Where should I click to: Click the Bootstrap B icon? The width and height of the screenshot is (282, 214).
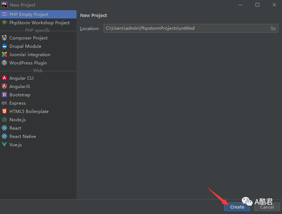[x=4, y=95]
